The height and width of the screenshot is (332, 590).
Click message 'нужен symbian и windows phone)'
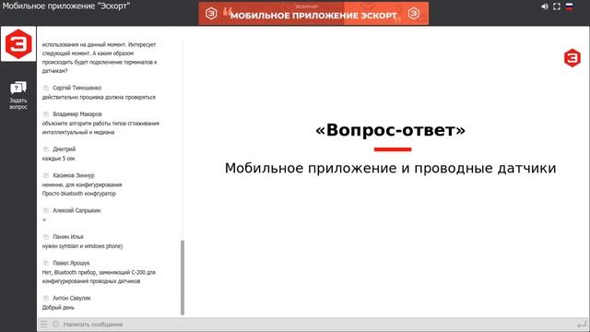coord(82,246)
